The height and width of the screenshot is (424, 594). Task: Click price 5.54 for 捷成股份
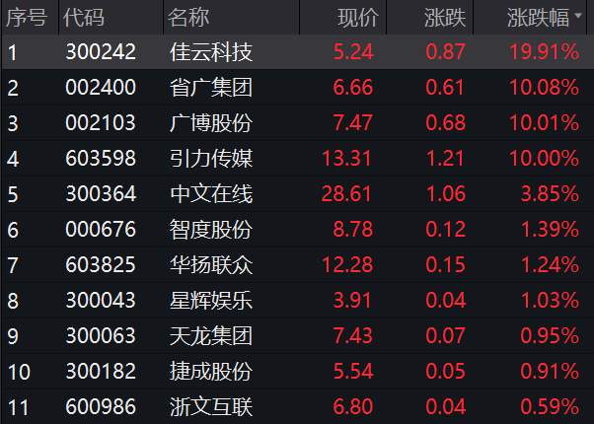click(353, 371)
